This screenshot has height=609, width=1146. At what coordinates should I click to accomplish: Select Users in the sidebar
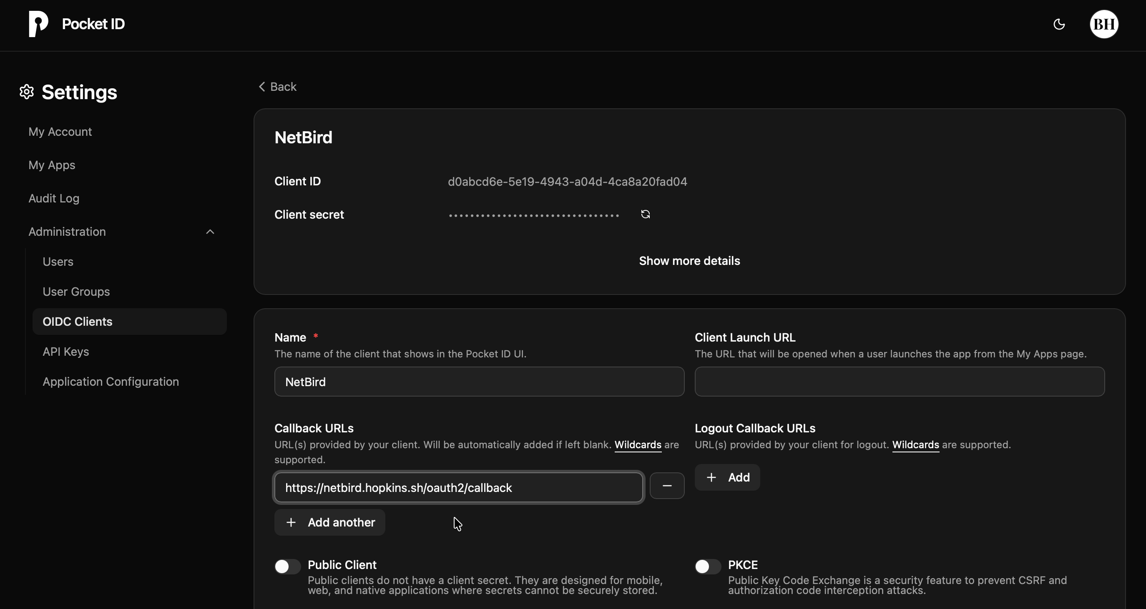pos(58,262)
